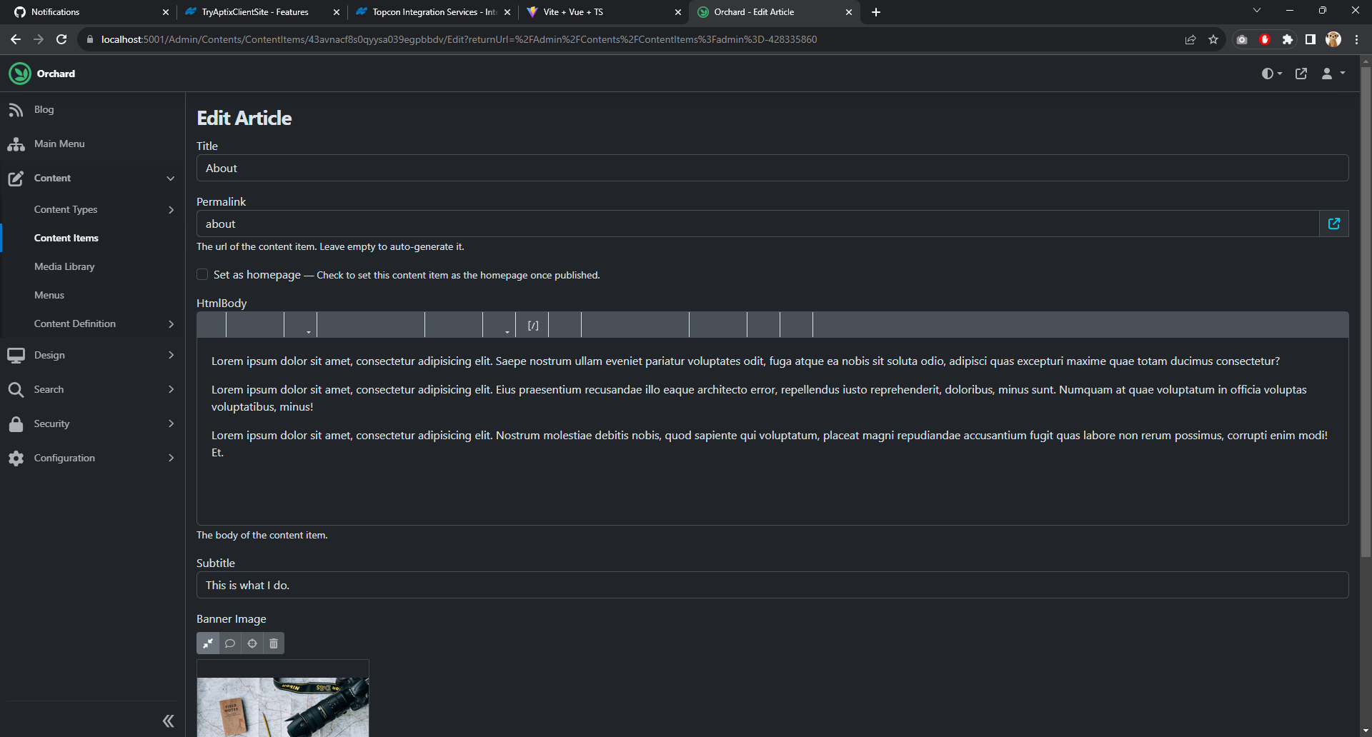Open the user account menu icon
This screenshot has width=1372, height=737.
click(x=1329, y=73)
